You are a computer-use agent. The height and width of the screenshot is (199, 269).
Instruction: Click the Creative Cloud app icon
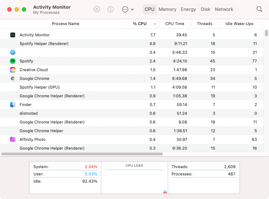13,70
